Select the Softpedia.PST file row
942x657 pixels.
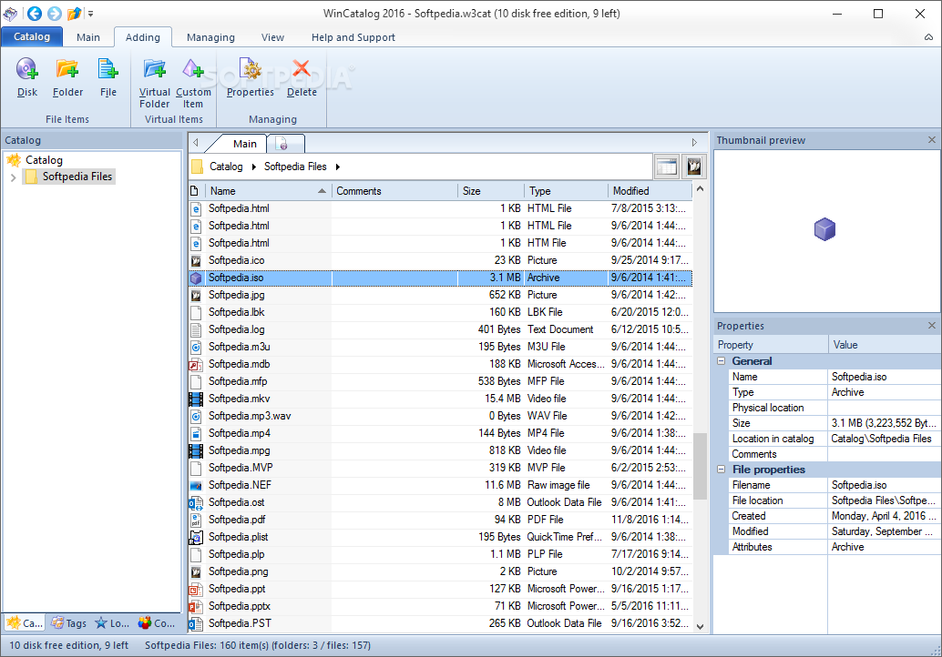tap(440, 623)
